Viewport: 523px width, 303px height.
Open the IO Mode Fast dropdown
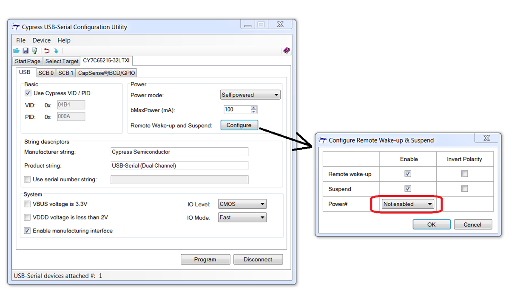(242, 217)
